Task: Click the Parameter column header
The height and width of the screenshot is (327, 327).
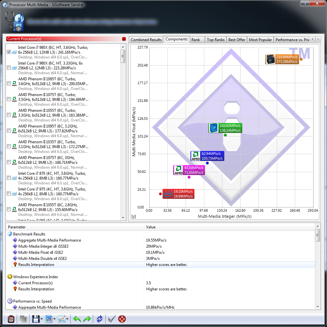Action: point(75,227)
